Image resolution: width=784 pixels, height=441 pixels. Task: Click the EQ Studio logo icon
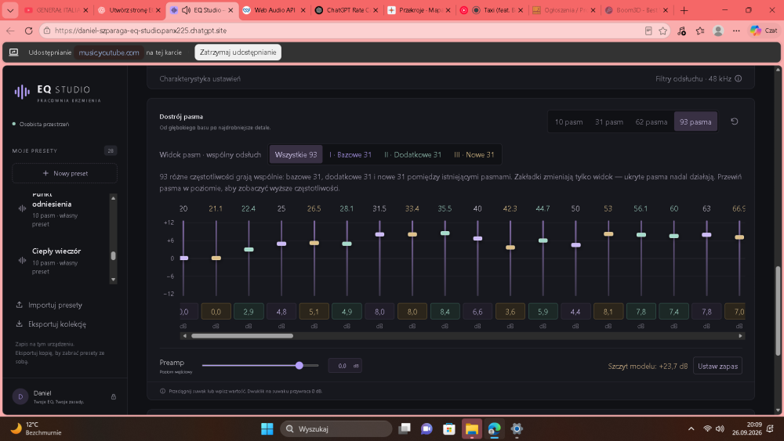point(22,92)
